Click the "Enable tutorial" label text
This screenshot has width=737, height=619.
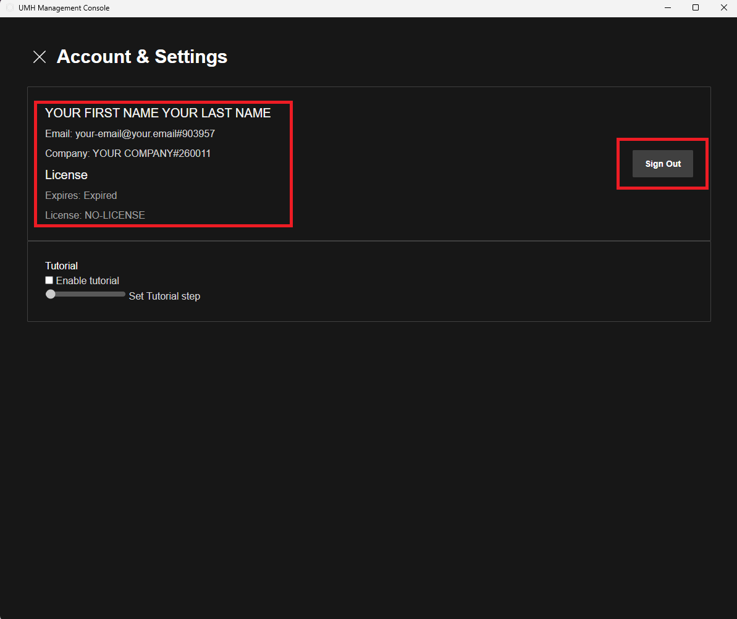coord(88,281)
